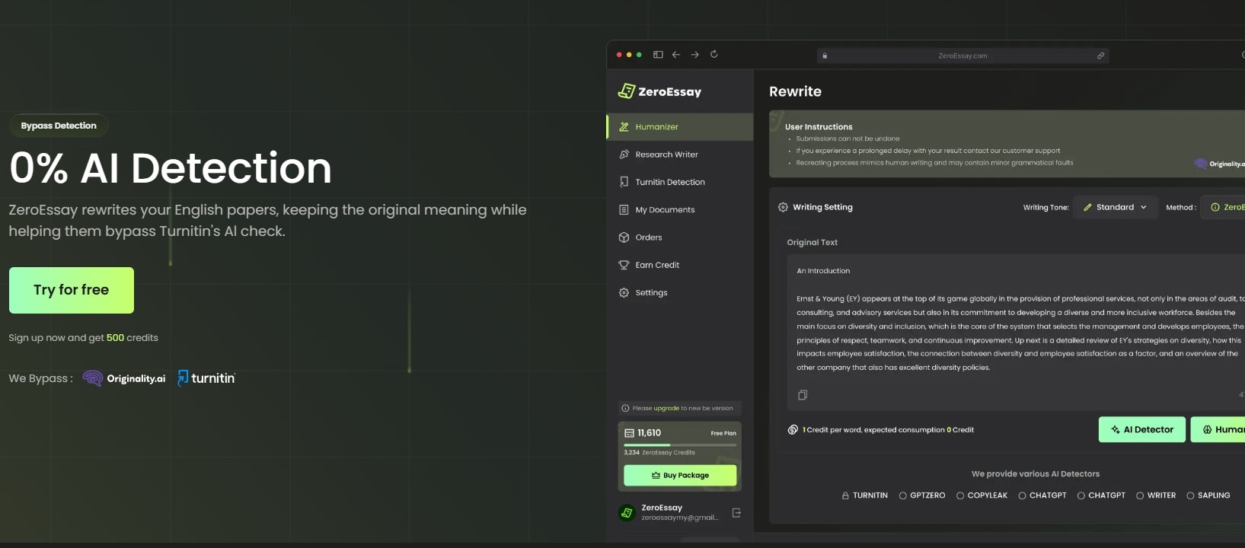
Task: Click the browser forward arrow
Action: [694, 55]
